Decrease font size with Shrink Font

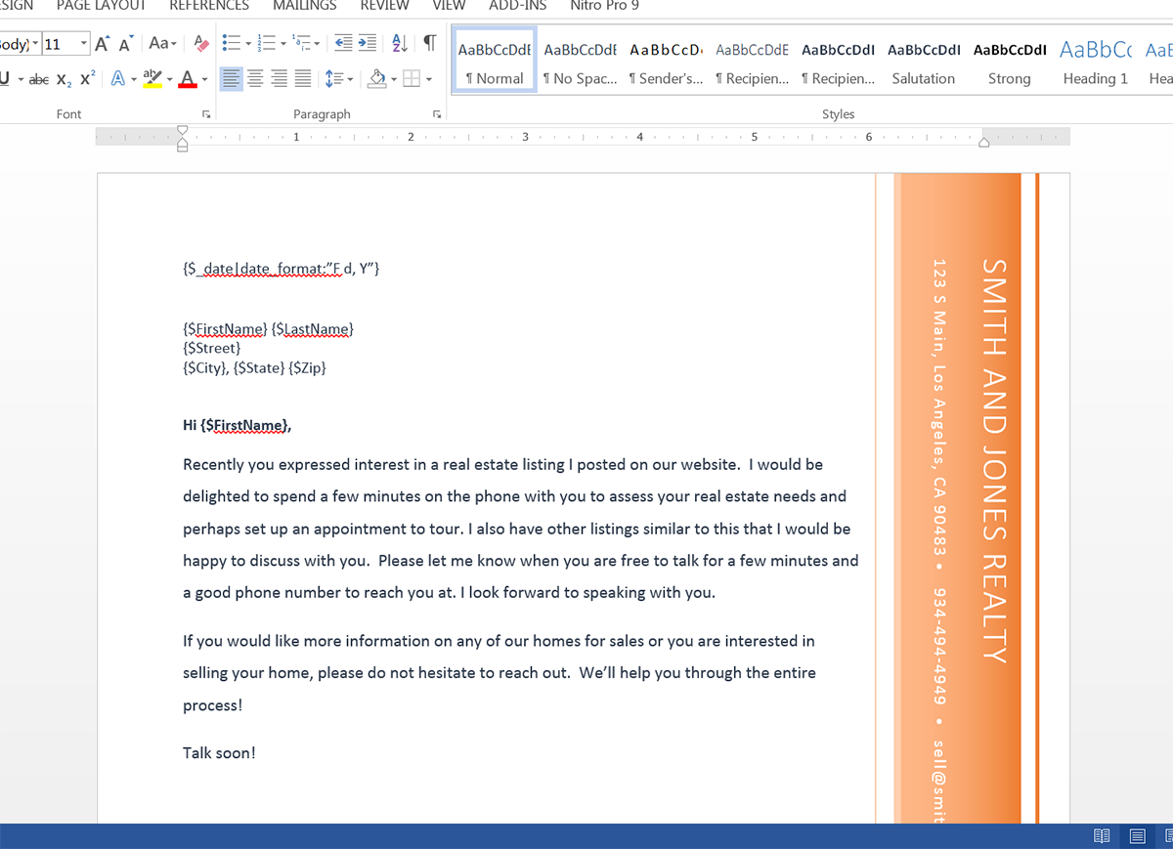(x=126, y=44)
